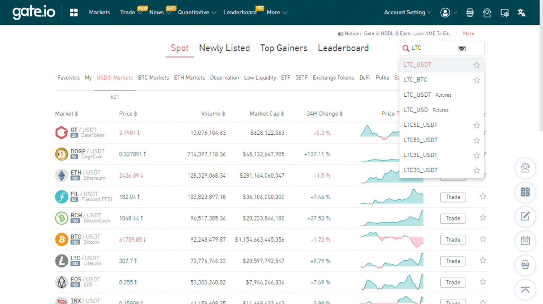This screenshot has width=543, height=304.
Task: Open the apps grid icon in header
Action: click(74, 13)
